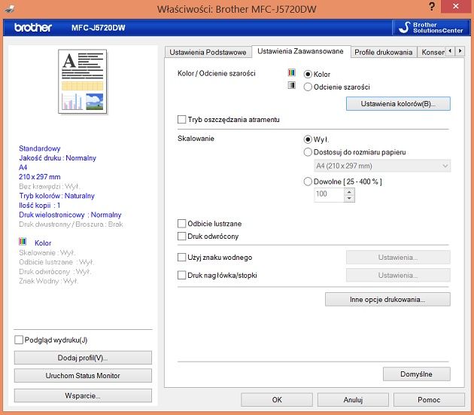The height and width of the screenshot is (415, 474).
Task: Select scaling Wył. radio button
Action: tap(308, 139)
